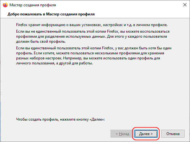Select the line starting «Firefox хранит информацию»

click(92, 25)
